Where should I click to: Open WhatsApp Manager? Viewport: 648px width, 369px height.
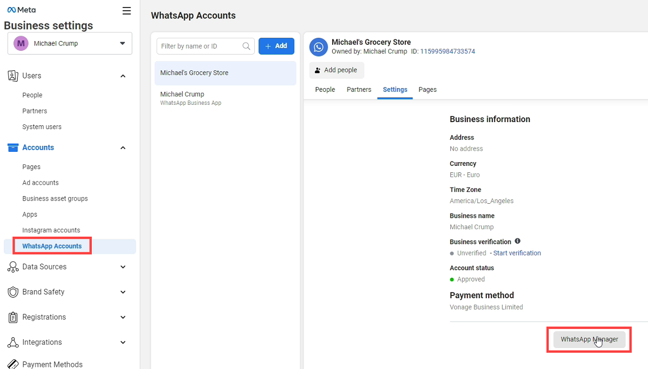pyautogui.click(x=590, y=339)
